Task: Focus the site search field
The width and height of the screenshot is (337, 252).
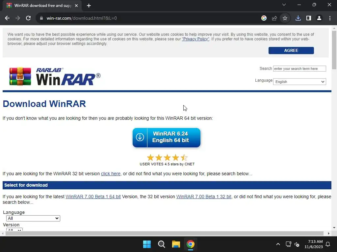Action: [299, 69]
